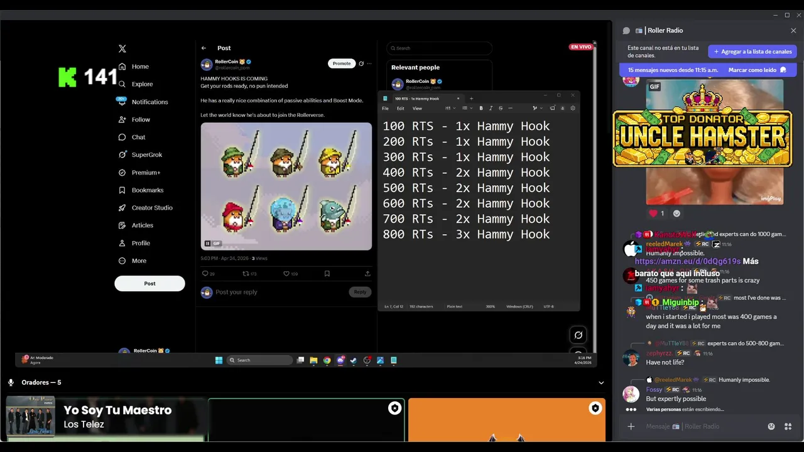
Task: Open the X logo home icon
Action: point(122,48)
